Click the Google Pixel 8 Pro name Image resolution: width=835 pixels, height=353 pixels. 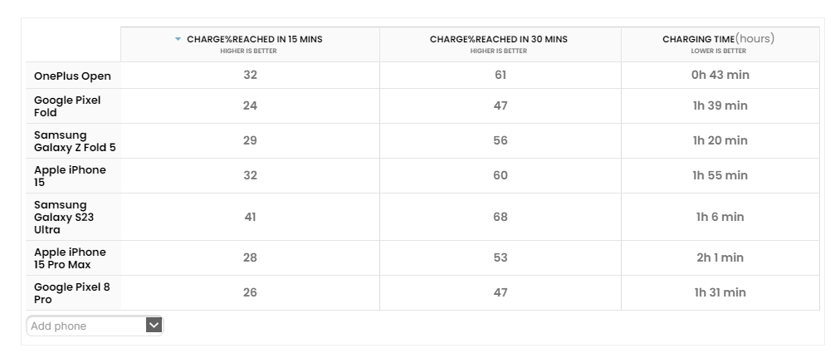point(71,292)
